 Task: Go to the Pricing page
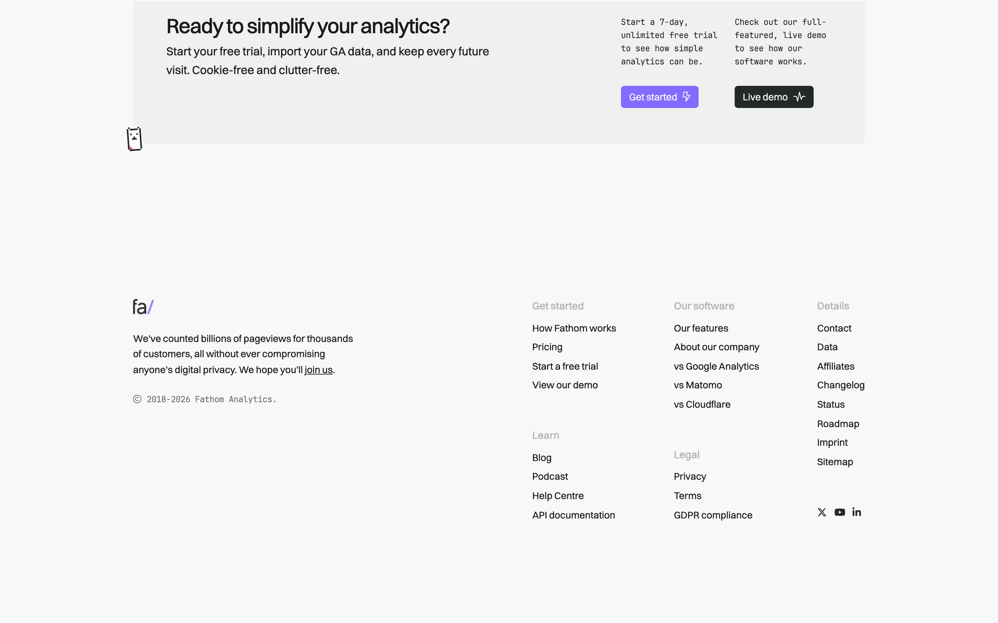coord(547,347)
